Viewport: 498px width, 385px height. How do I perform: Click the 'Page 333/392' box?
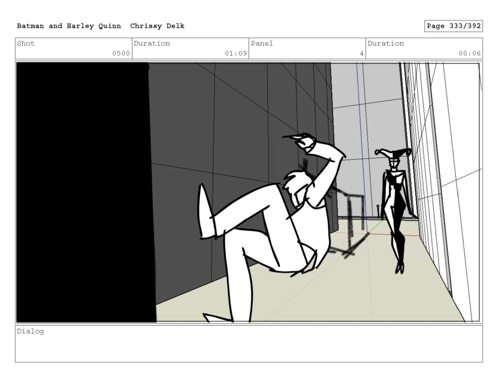coord(454,26)
